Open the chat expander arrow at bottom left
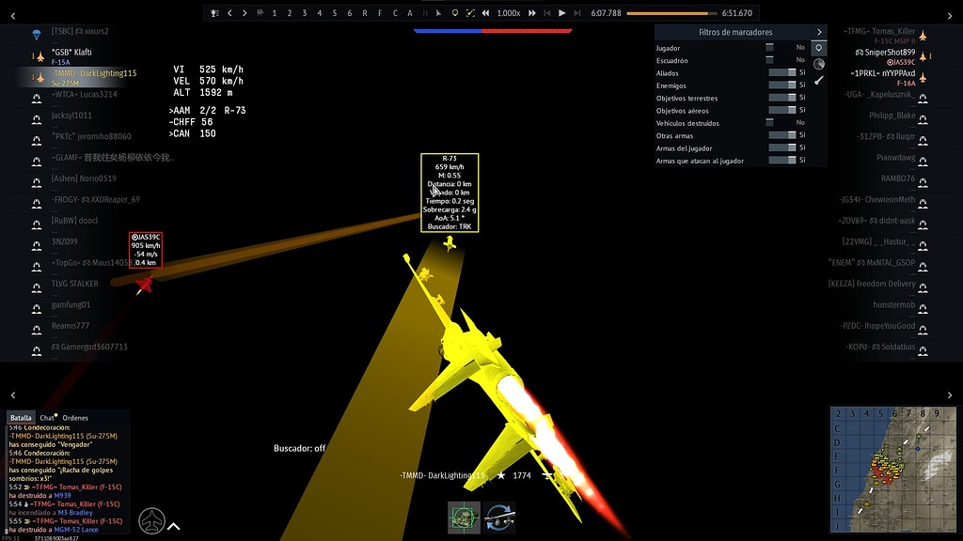This screenshot has height=541, width=963. pyautogui.click(x=172, y=527)
